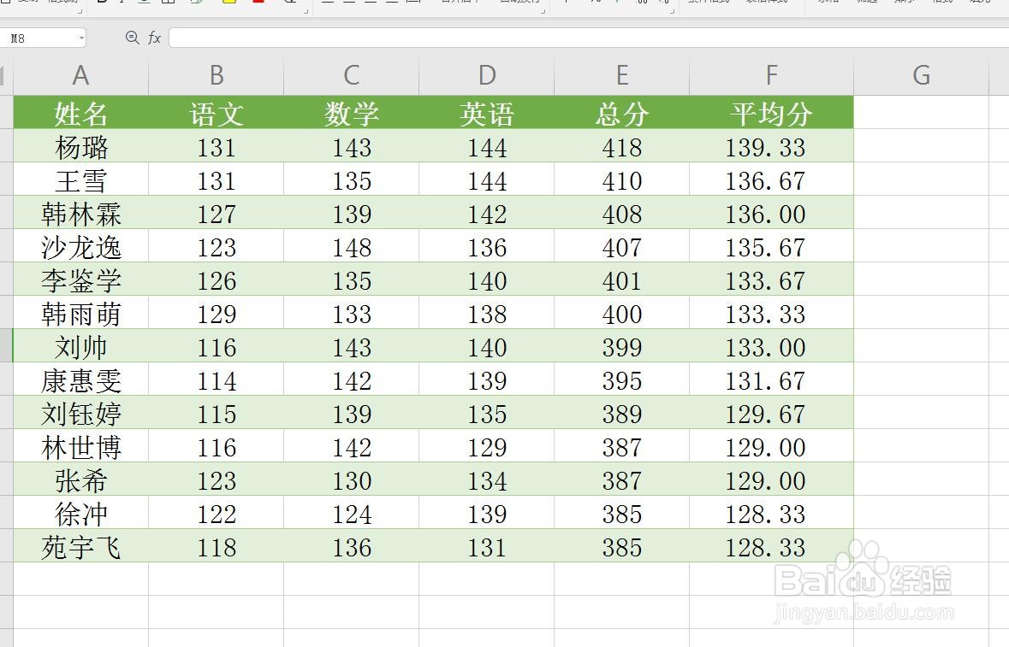Select the name cell 刘帅

(81, 346)
